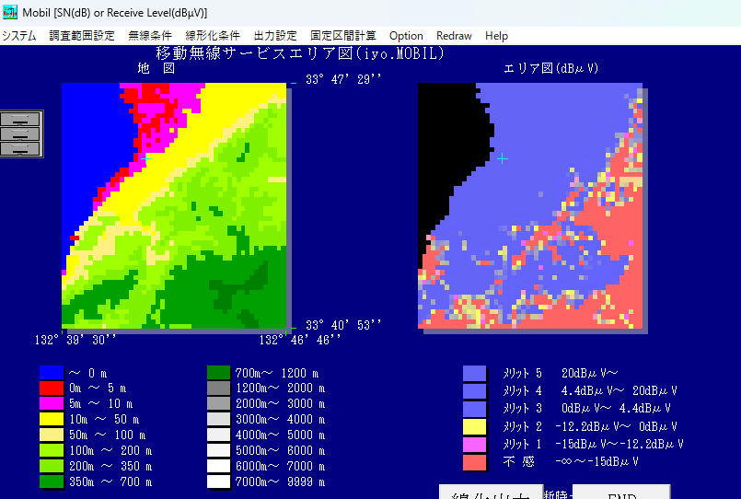The image size is (741, 499).
Task: Click the file cabinet drawer icon
Action: click(21, 133)
